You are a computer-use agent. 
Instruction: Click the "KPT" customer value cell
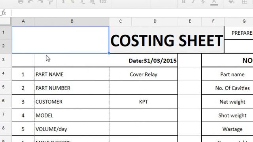pyautogui.click(x=143, y=102)
